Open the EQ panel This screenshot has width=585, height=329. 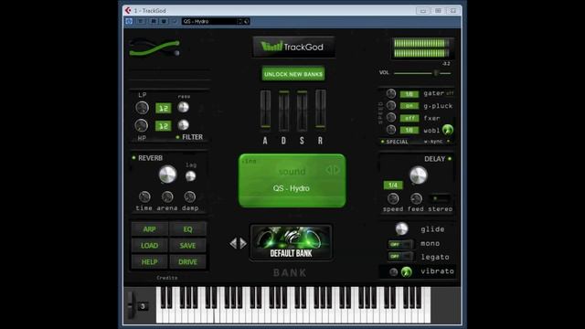tap(187, 229)
